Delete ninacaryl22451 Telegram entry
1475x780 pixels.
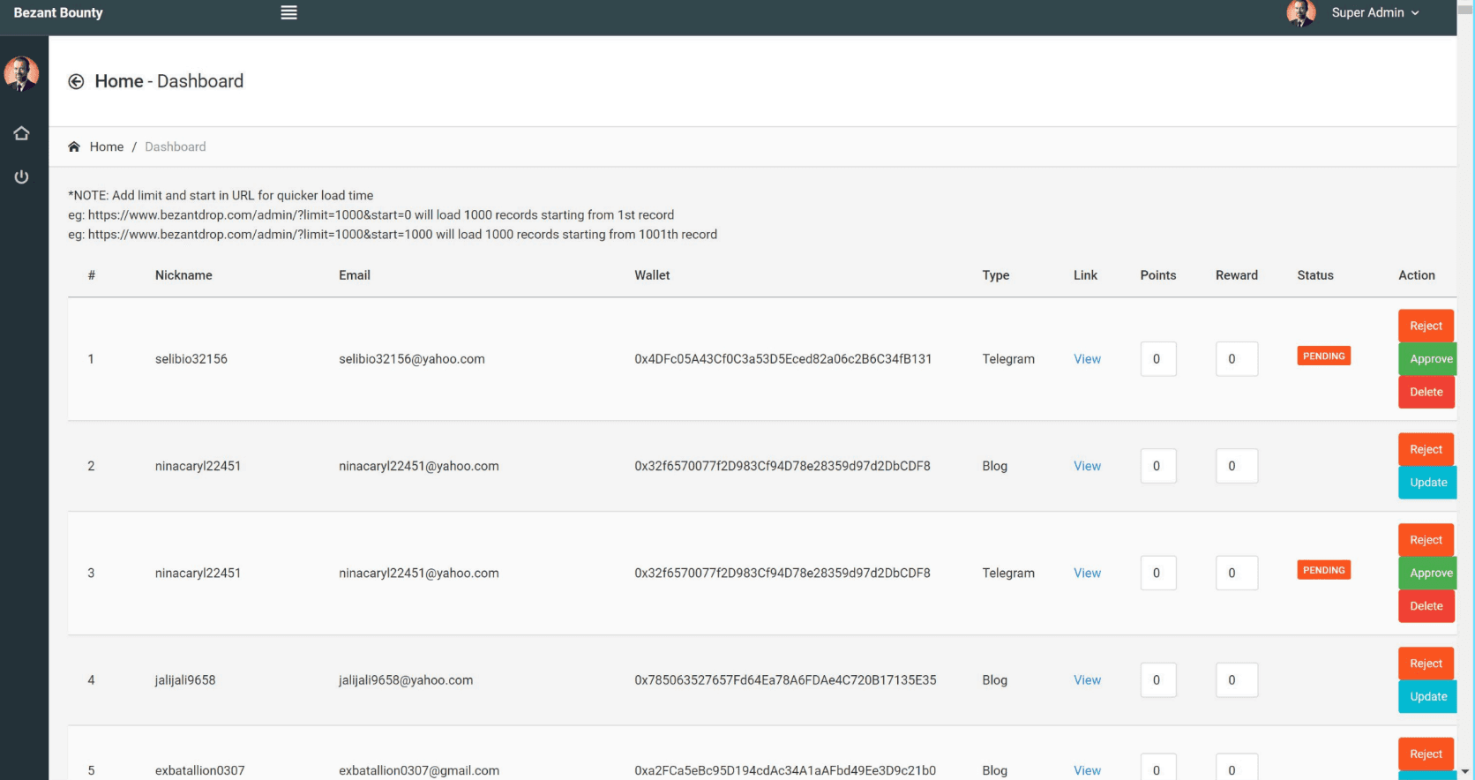1426,606
